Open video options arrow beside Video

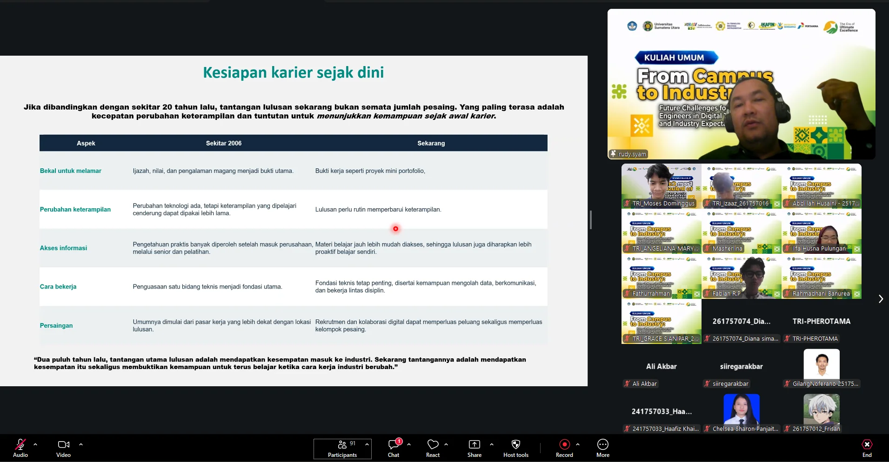click(81, 444)
